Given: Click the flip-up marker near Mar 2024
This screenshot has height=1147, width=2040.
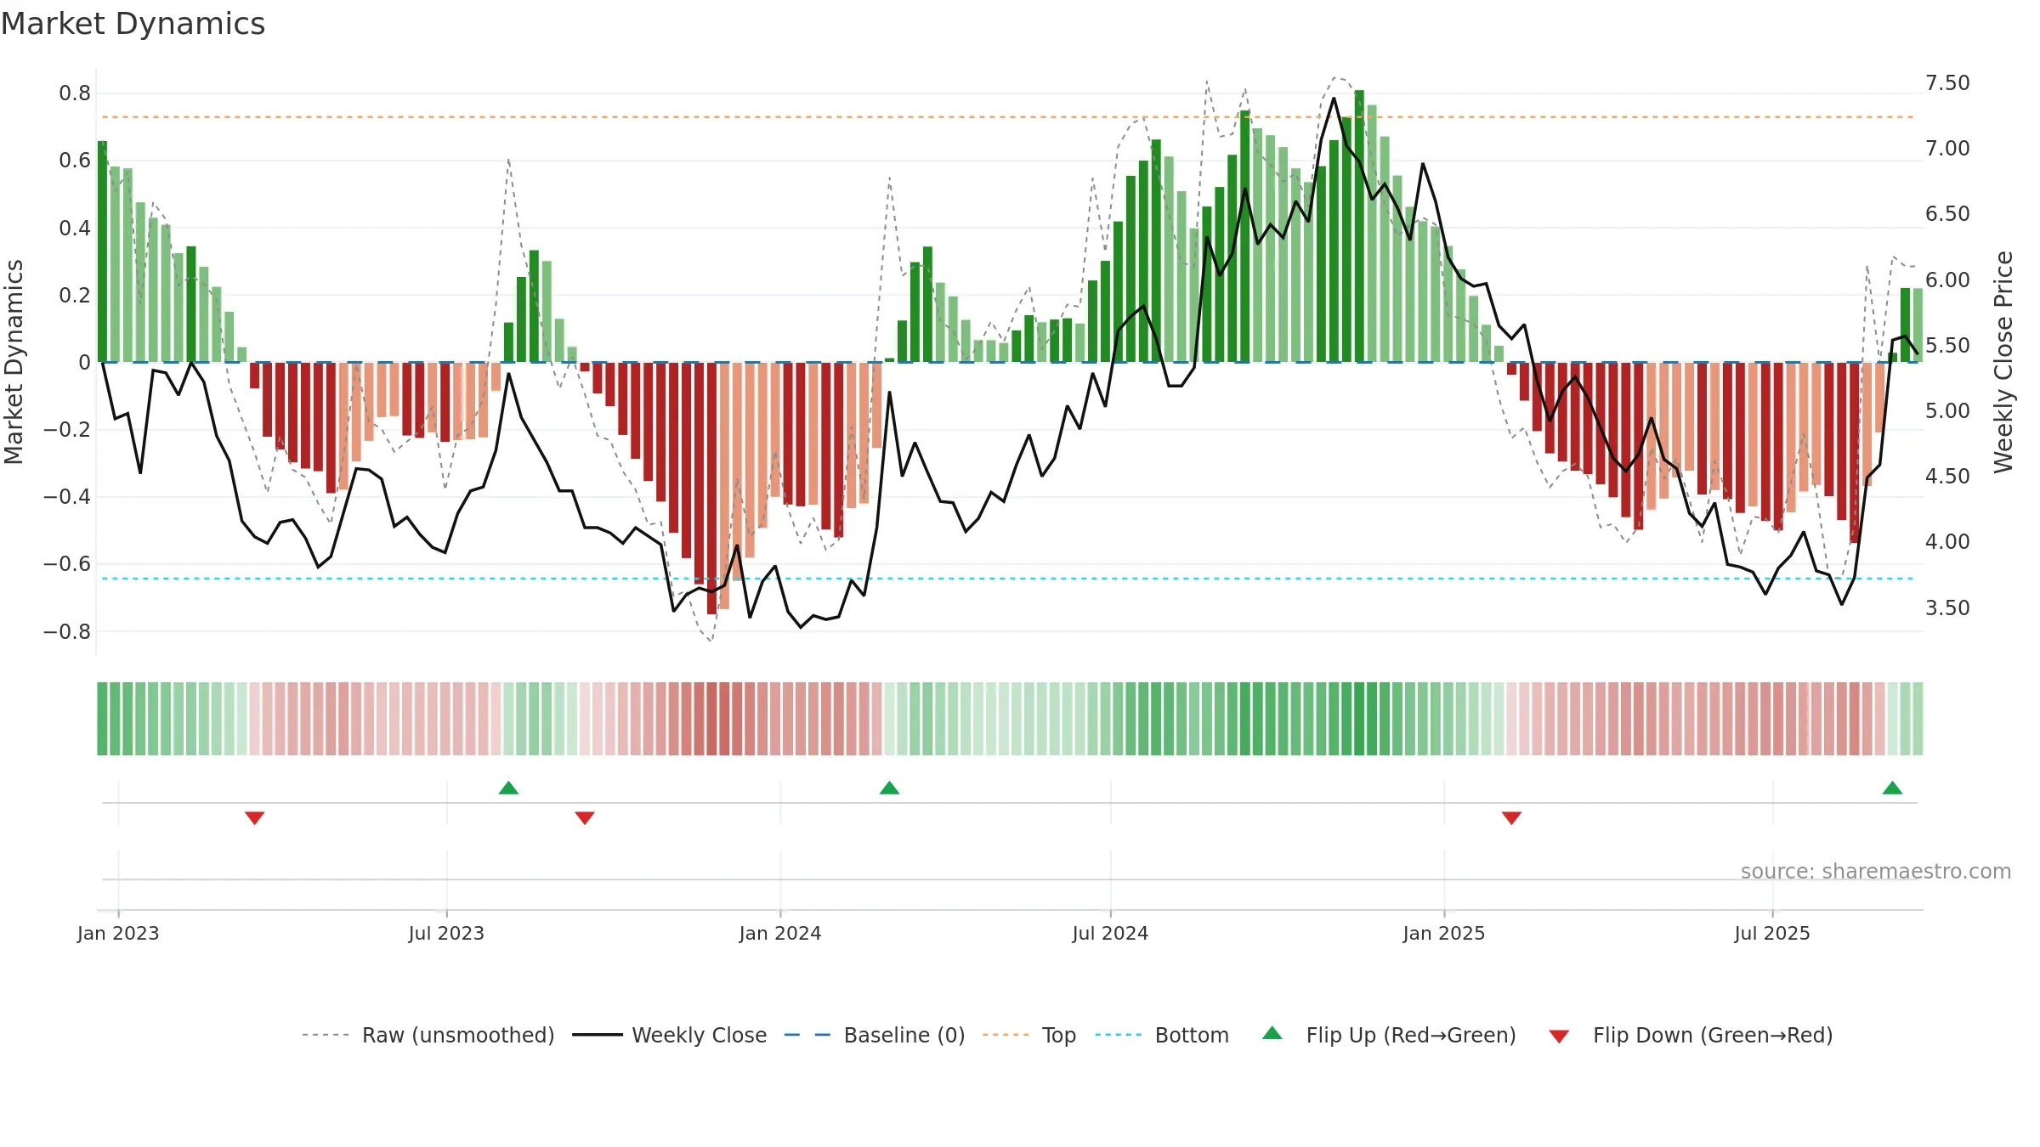Looking at the screenshot, I should (x=889, y=788).
